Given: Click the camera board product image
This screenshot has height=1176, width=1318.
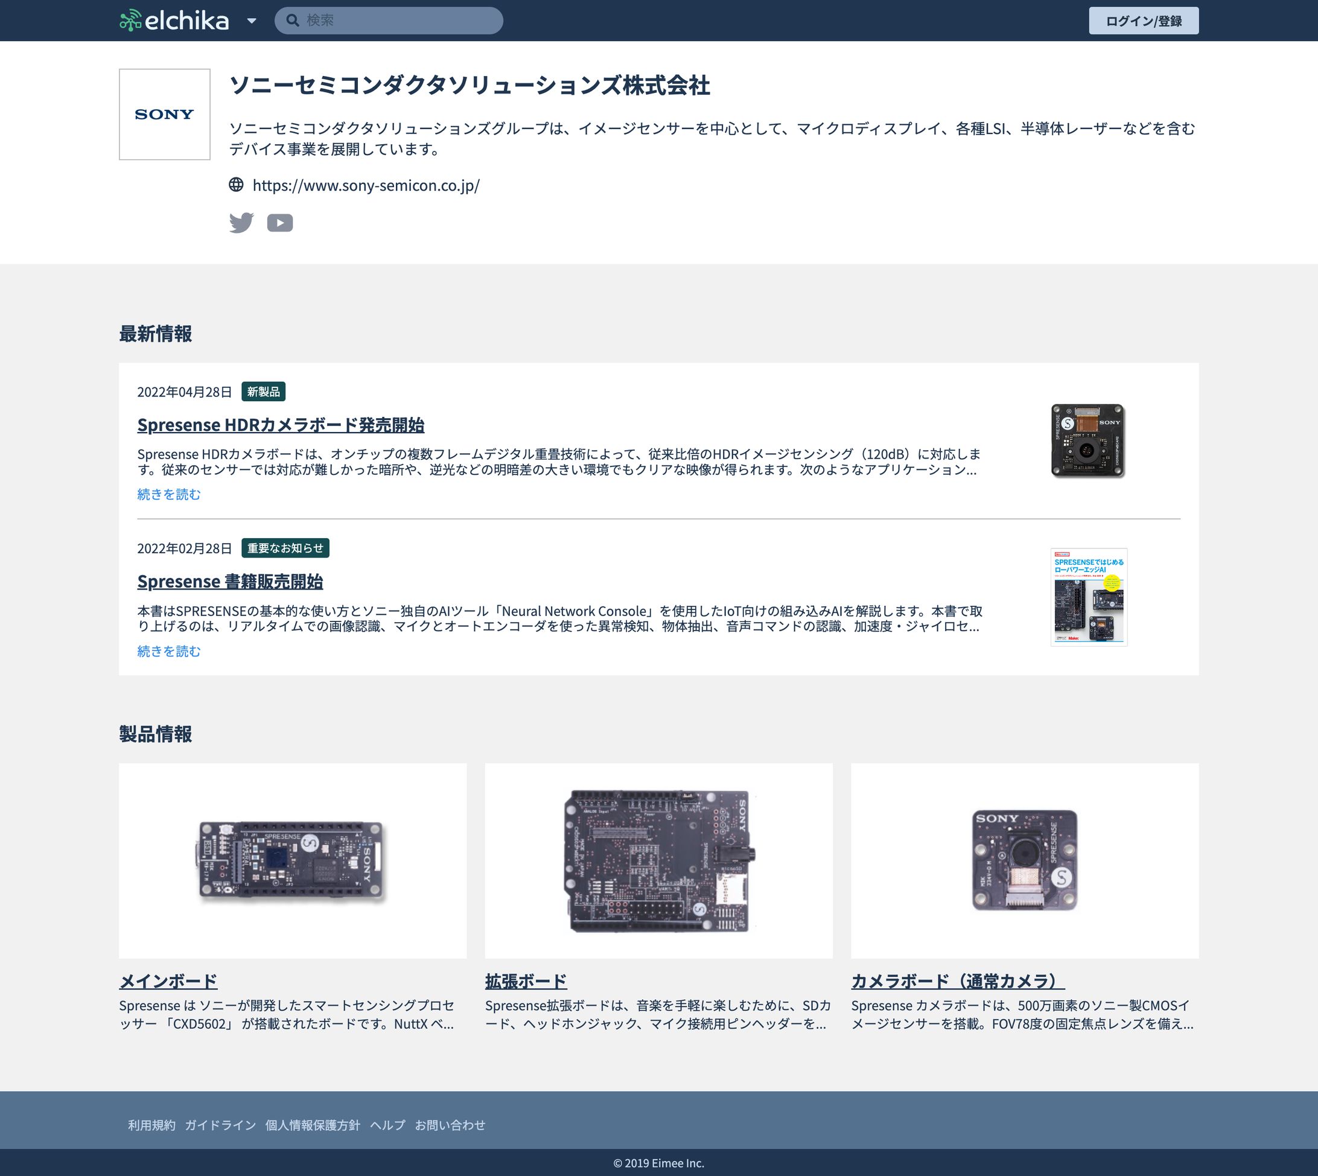Looking at the screenshot, I should [1025, 860].
